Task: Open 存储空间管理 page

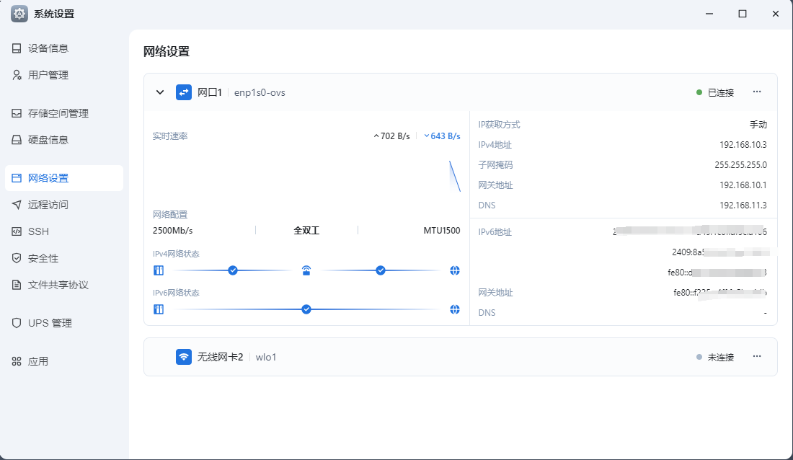Action: (x=58, y=113)
